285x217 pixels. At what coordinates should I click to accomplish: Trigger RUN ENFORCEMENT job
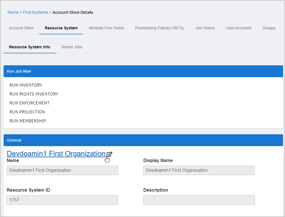click(29, 103)
